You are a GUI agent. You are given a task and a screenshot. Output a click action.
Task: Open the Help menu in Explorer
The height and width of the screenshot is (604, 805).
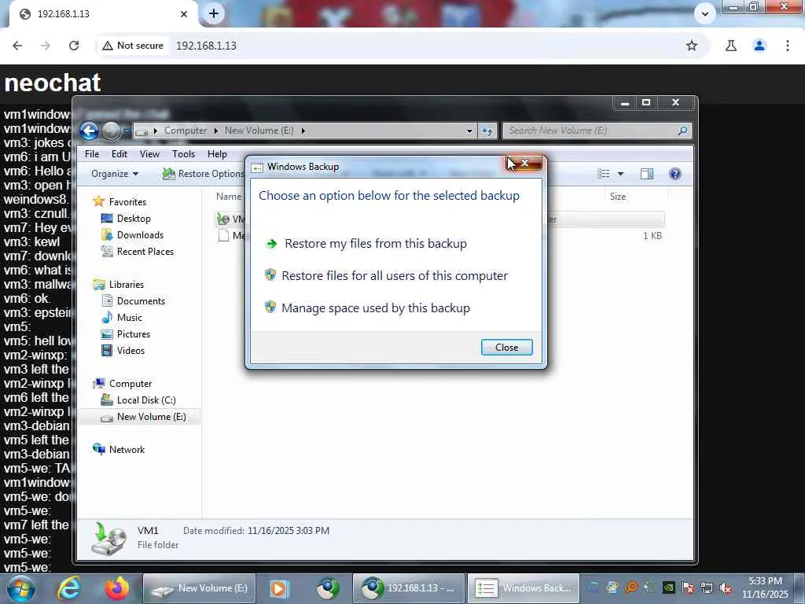tap(217, 154)
